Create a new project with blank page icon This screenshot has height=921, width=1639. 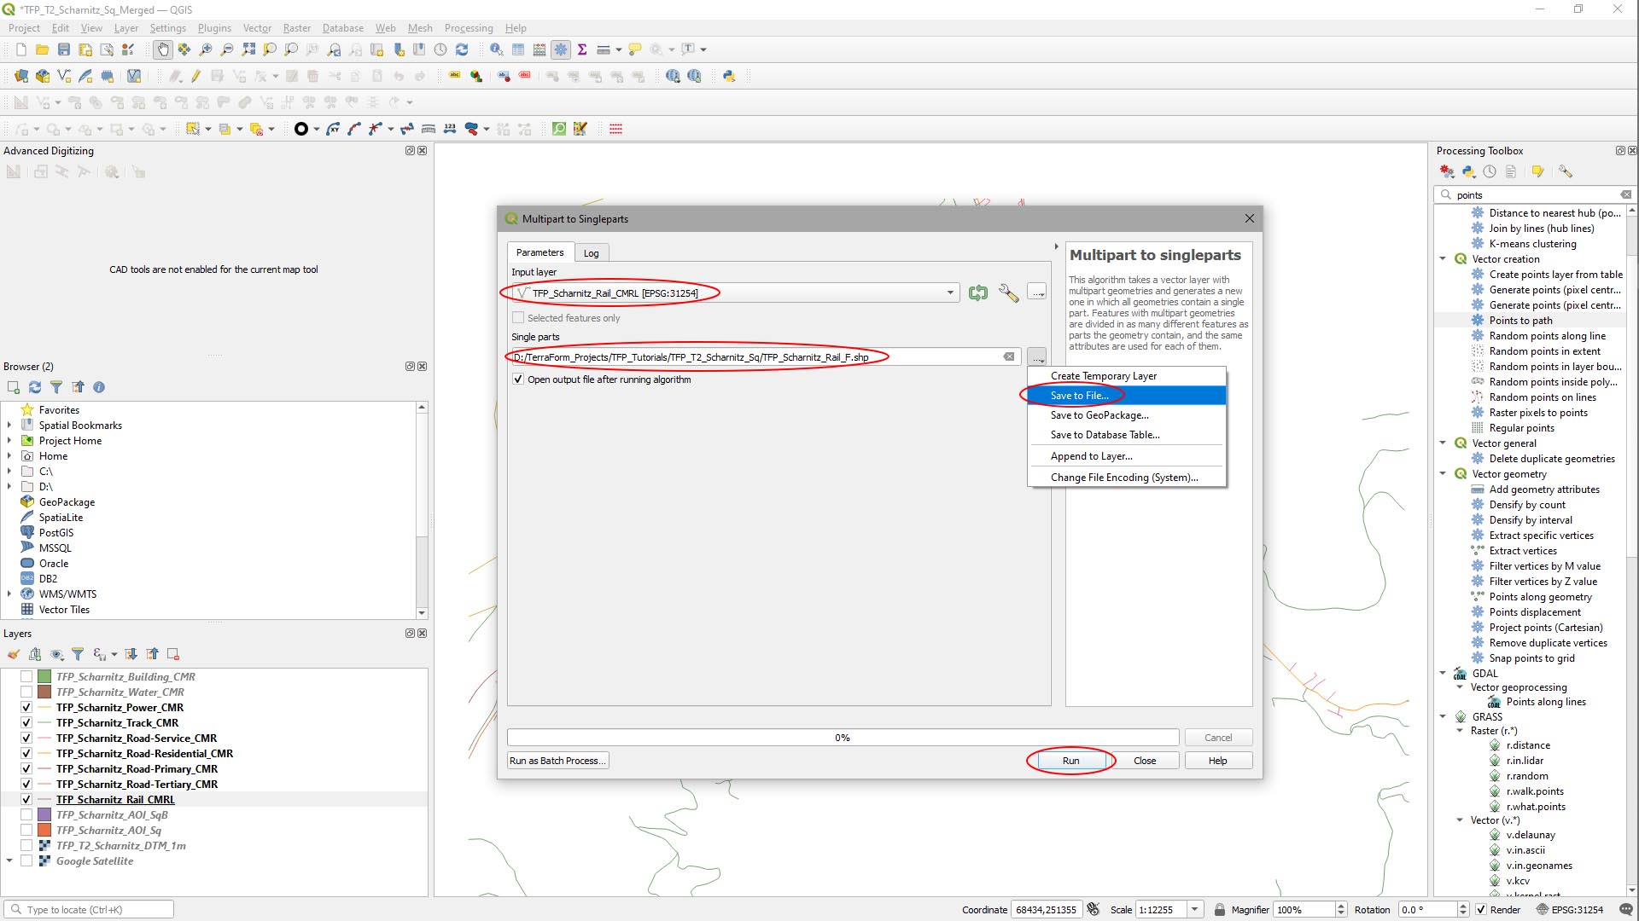click(x=20, y=49)
